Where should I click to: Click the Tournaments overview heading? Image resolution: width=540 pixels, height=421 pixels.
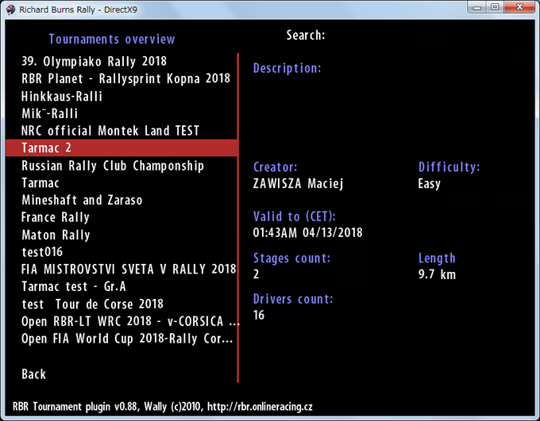click(112, 39)
